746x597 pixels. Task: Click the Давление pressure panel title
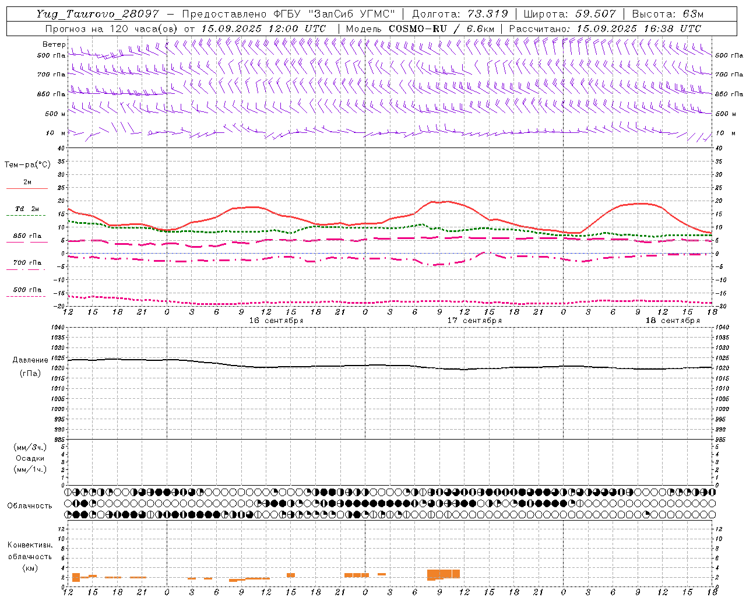(30, 360)
